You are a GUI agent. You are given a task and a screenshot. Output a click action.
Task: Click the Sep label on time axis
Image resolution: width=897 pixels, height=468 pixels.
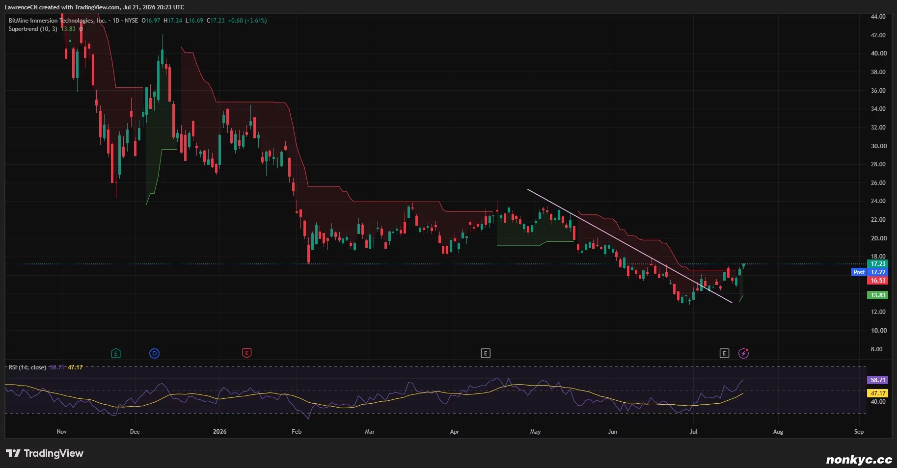tap(859, 432)
